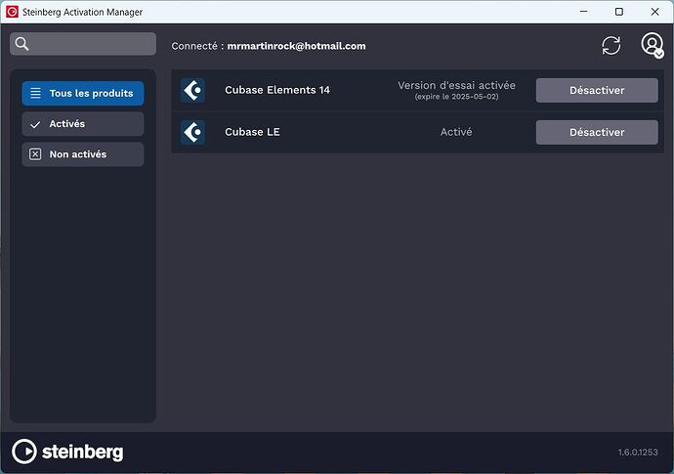
Task: Maximize the Activation Manager window
Action: [x=619, y=12]
